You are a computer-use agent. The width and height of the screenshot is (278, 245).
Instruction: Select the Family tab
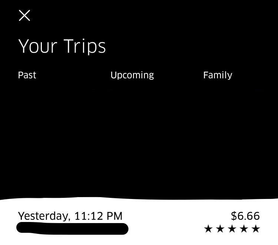(x=218, y=75)
